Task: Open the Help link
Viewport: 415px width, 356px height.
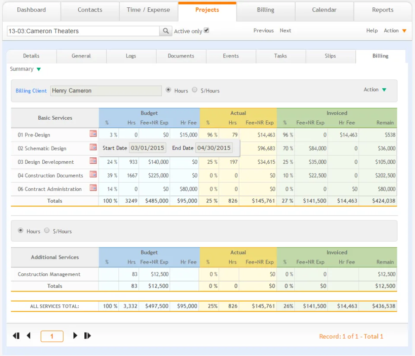Action: point(372,31)
